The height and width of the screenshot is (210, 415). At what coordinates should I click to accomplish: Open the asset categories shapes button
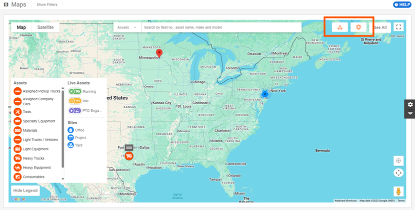[340, 27]
